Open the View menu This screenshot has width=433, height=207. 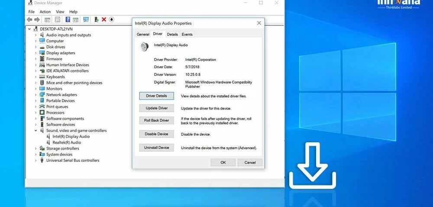[x=60, y=12]
